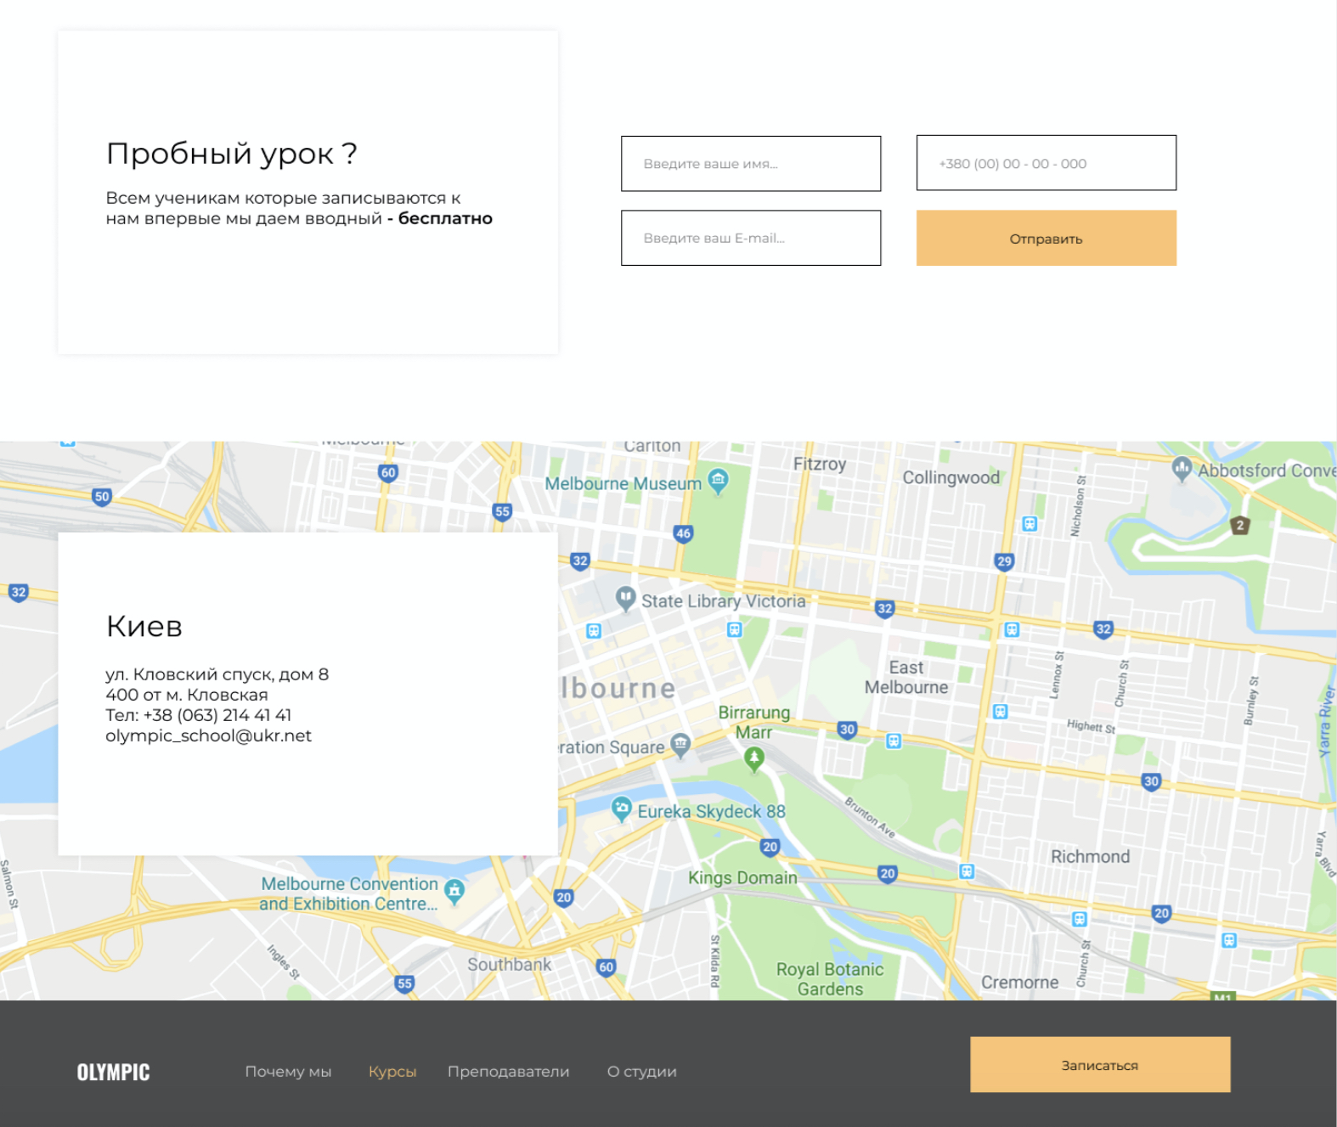The image size is (1337, 1127).
Task: Go to Курсы in footer menu
Action: click(x=392, y=1072)
